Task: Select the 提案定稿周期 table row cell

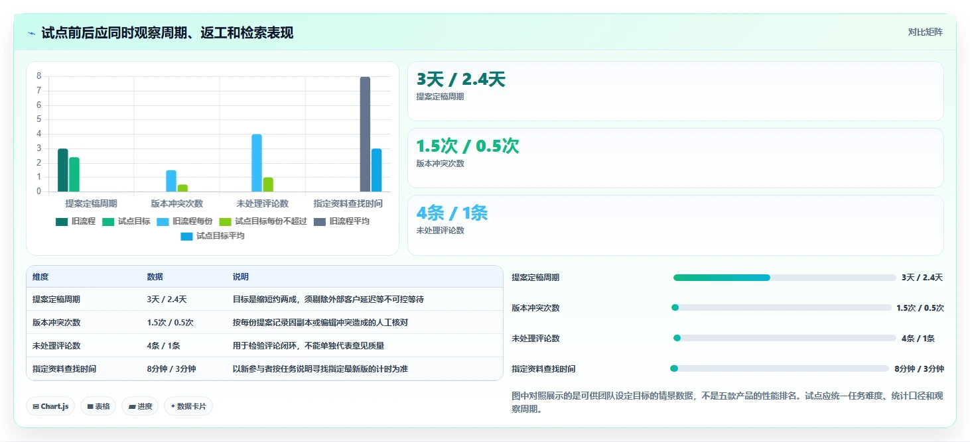Action: [x=56, y=300]
